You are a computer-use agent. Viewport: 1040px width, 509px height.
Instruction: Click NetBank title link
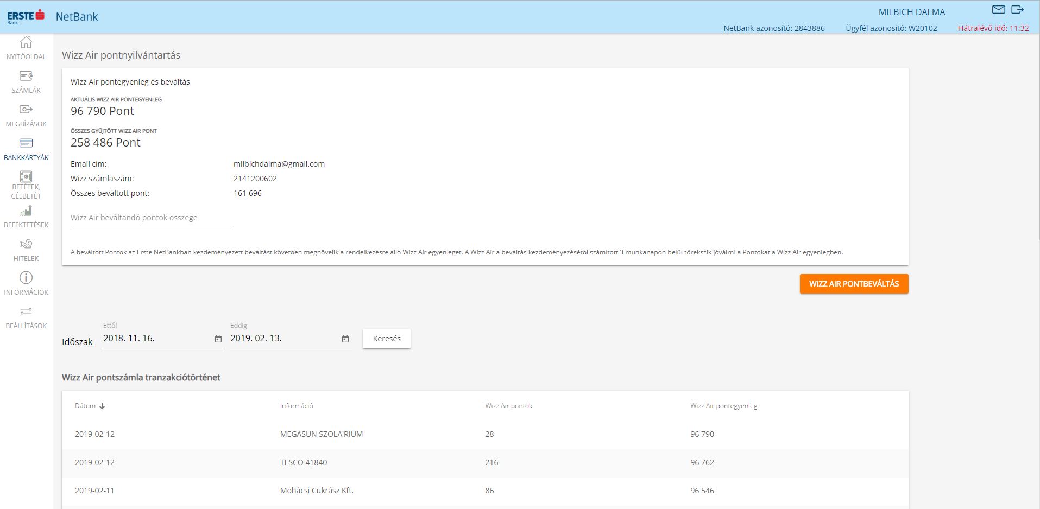pos(77,17)
